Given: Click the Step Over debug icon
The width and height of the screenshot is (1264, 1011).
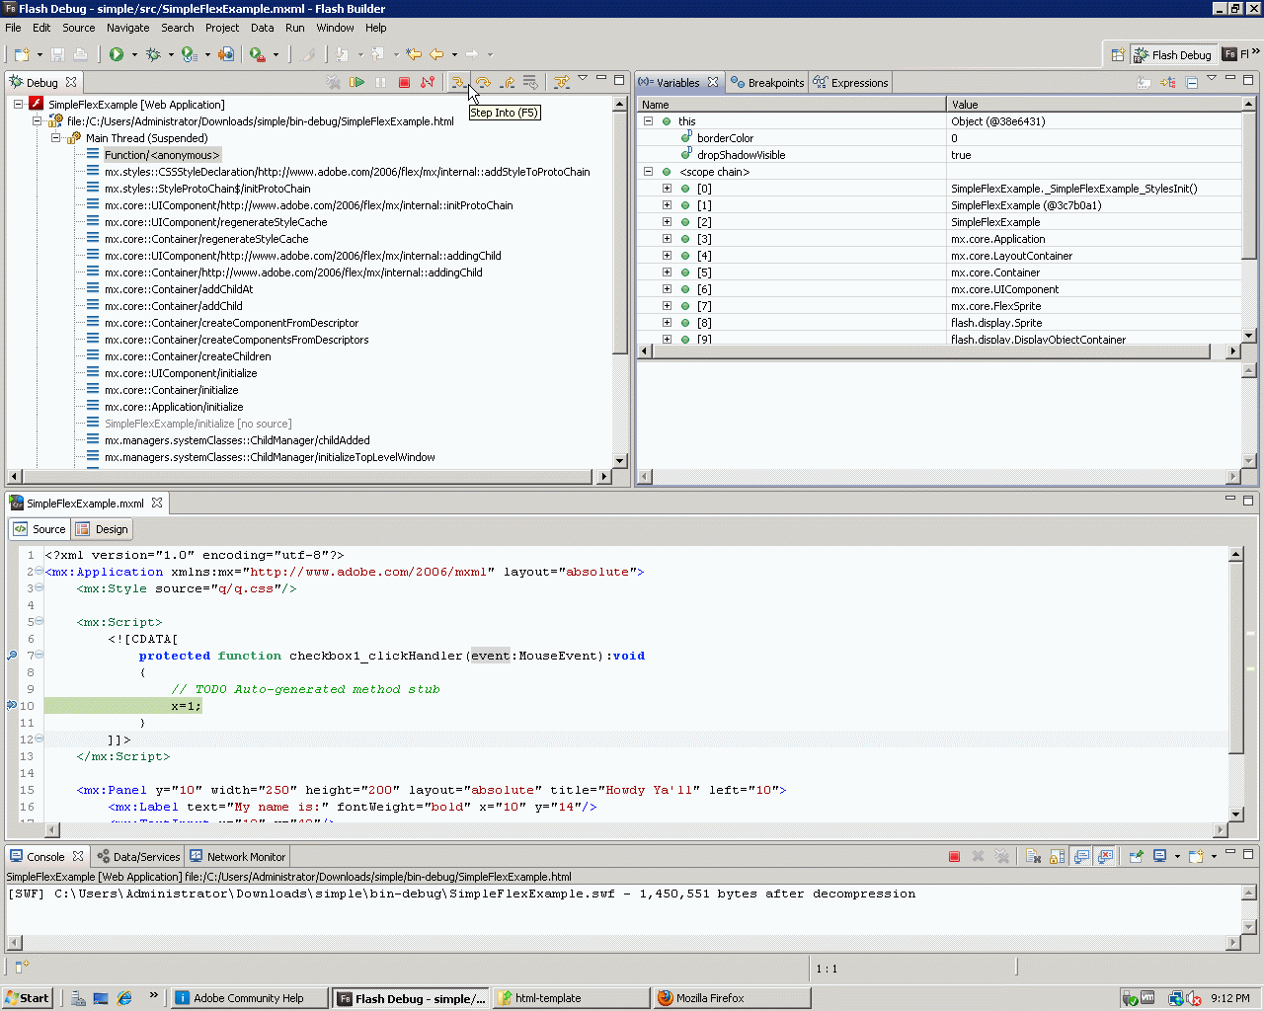Looking at the screenshot, I should (x=483, y=83).
